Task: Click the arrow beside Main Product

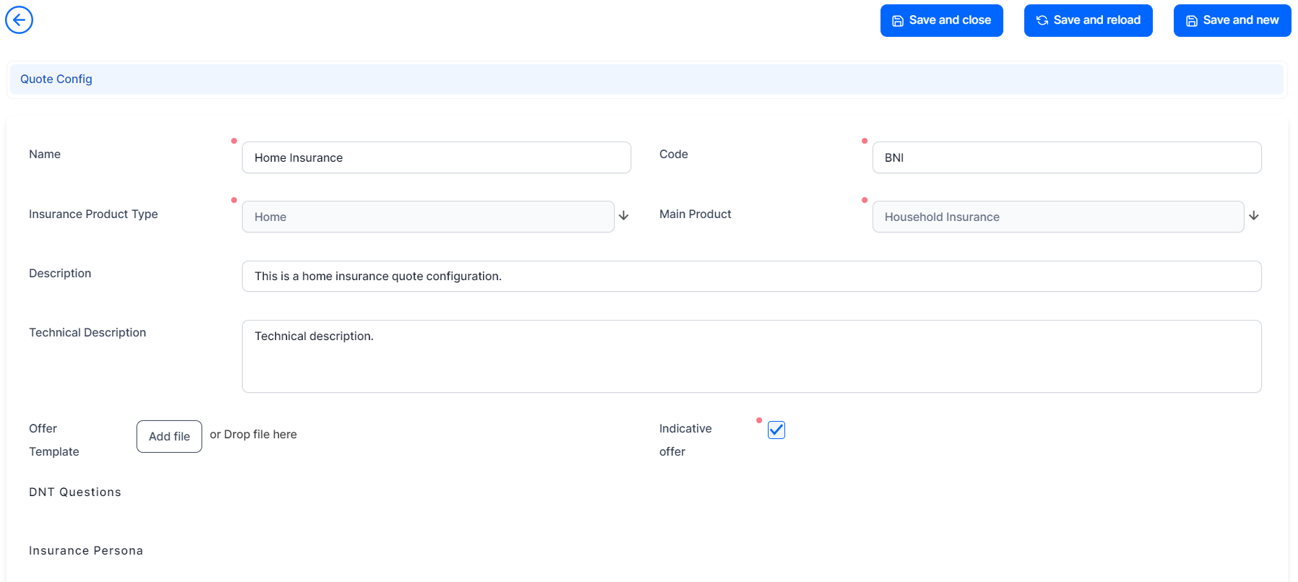Action: pyautogui.click(x=1254, y=216)
